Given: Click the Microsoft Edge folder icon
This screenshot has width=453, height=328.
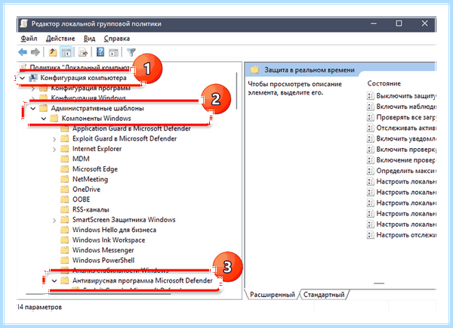Looking at the screenshot, I should tap(65, 169).
